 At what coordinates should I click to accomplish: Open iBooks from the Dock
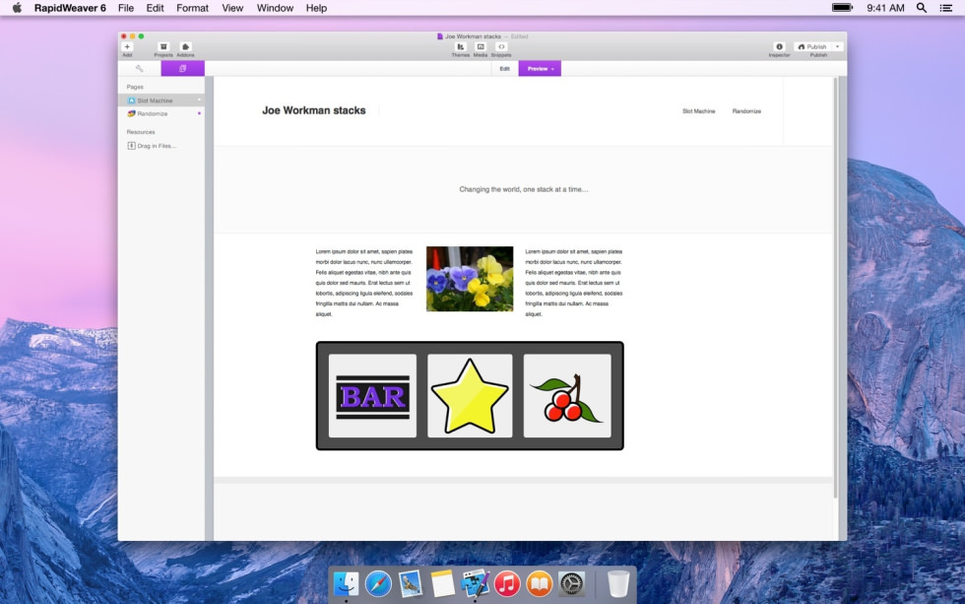click(540, 583)
